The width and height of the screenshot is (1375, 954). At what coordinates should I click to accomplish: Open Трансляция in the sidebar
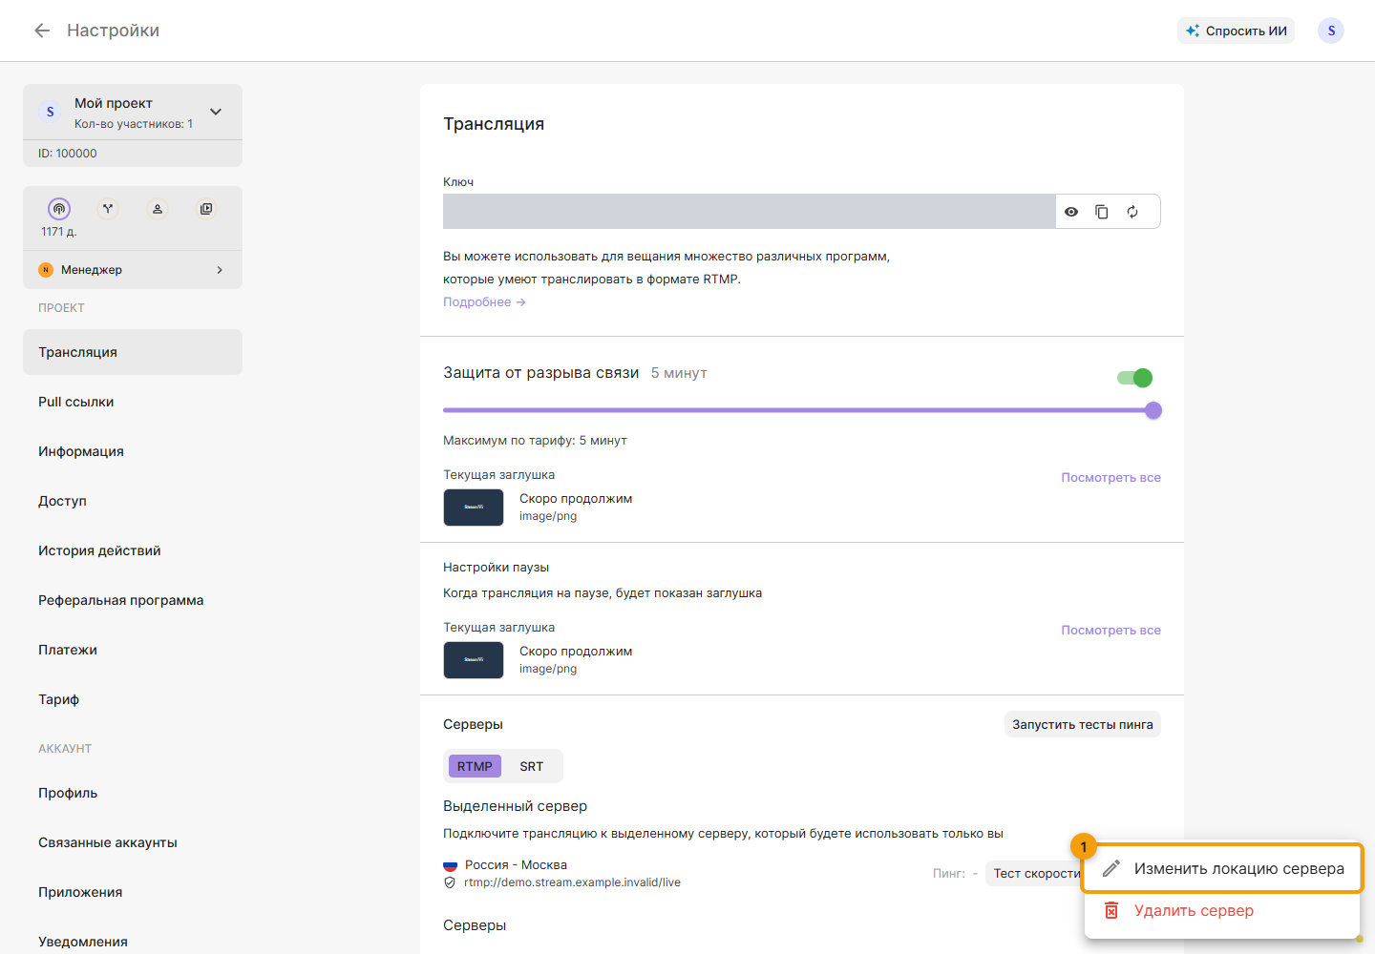133,352
